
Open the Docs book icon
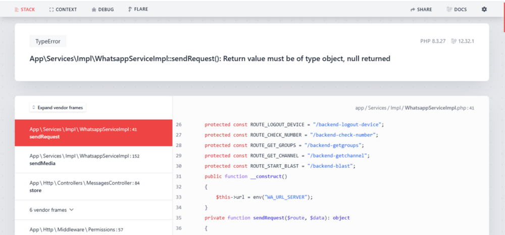(x=449, y=10)
